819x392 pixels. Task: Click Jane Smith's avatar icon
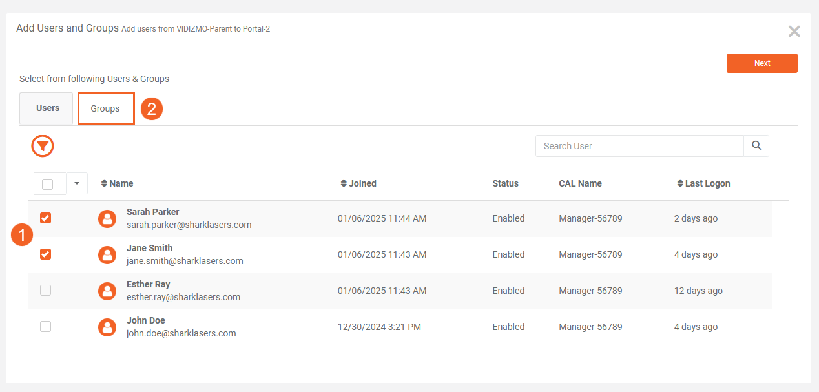[x=107, y=255]
